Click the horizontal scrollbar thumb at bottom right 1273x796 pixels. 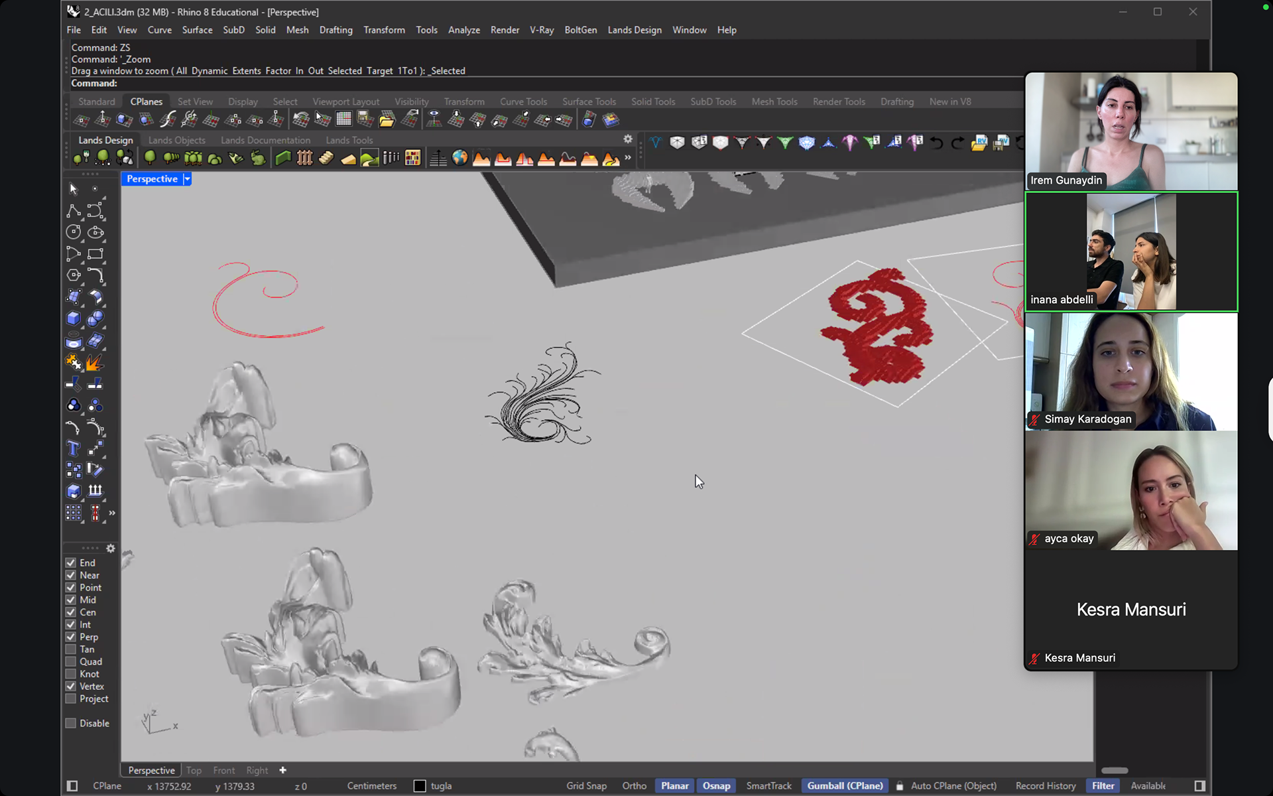tap(1115, 770)
